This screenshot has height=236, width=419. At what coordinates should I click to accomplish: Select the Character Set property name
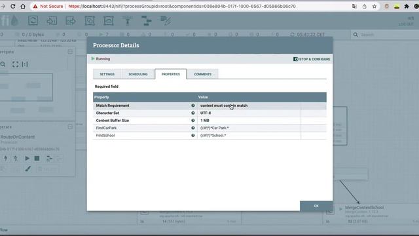pos(107,113)
